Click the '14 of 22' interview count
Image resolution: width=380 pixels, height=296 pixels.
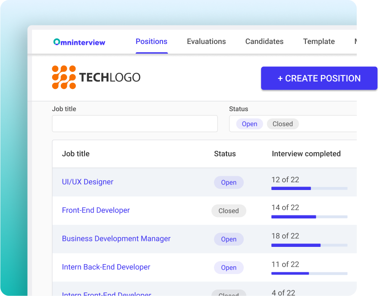pos(285,207)
